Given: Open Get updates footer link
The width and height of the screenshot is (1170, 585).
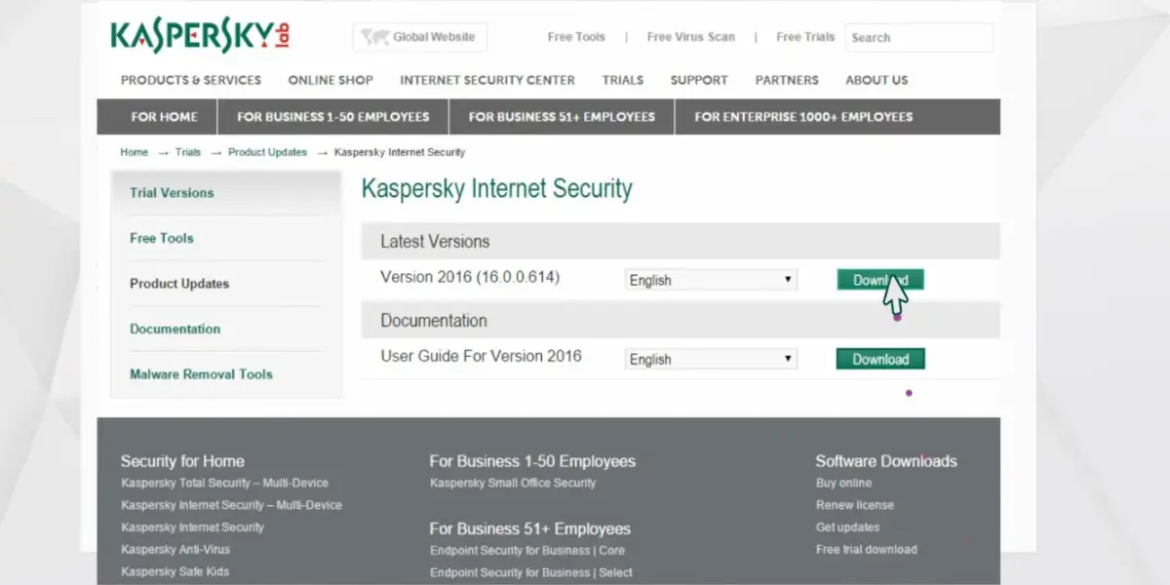Looking at the screenshot, I should coord(847,527).
